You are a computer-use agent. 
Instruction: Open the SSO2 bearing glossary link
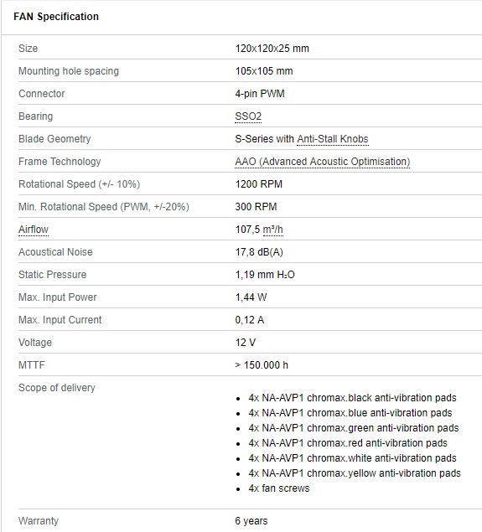point(248,116)
